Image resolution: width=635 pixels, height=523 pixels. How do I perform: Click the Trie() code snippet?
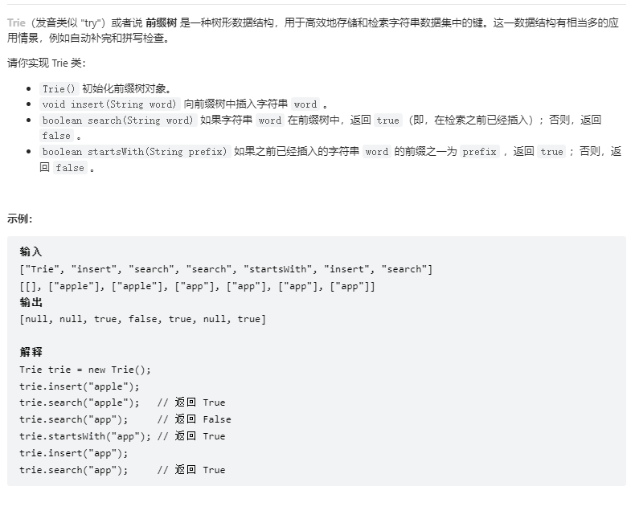pyautogui.click(x=59, y=88)
